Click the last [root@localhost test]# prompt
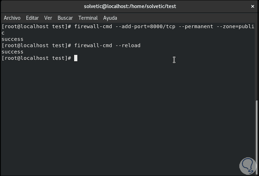This screenshot has height=176, width=259. 36,58
